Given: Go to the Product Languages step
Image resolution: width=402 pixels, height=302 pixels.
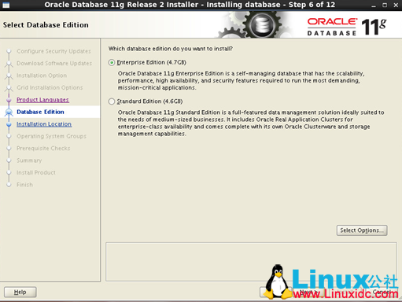Looking at the screenshot, I should pos(42,100).
